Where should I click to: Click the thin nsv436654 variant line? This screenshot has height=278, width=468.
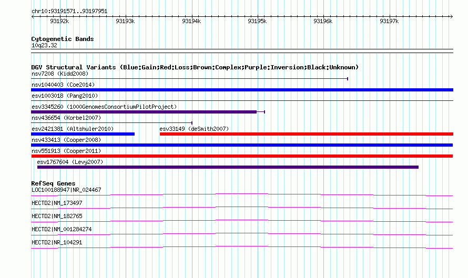pos(111,123)
